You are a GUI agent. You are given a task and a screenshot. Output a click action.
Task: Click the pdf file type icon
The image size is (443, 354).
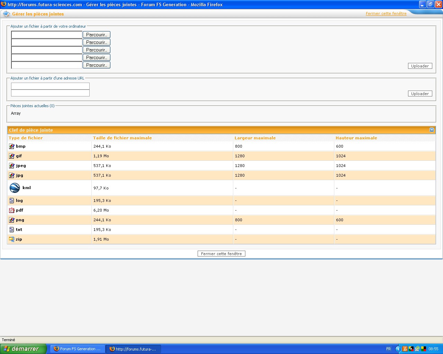click(11, 210)
